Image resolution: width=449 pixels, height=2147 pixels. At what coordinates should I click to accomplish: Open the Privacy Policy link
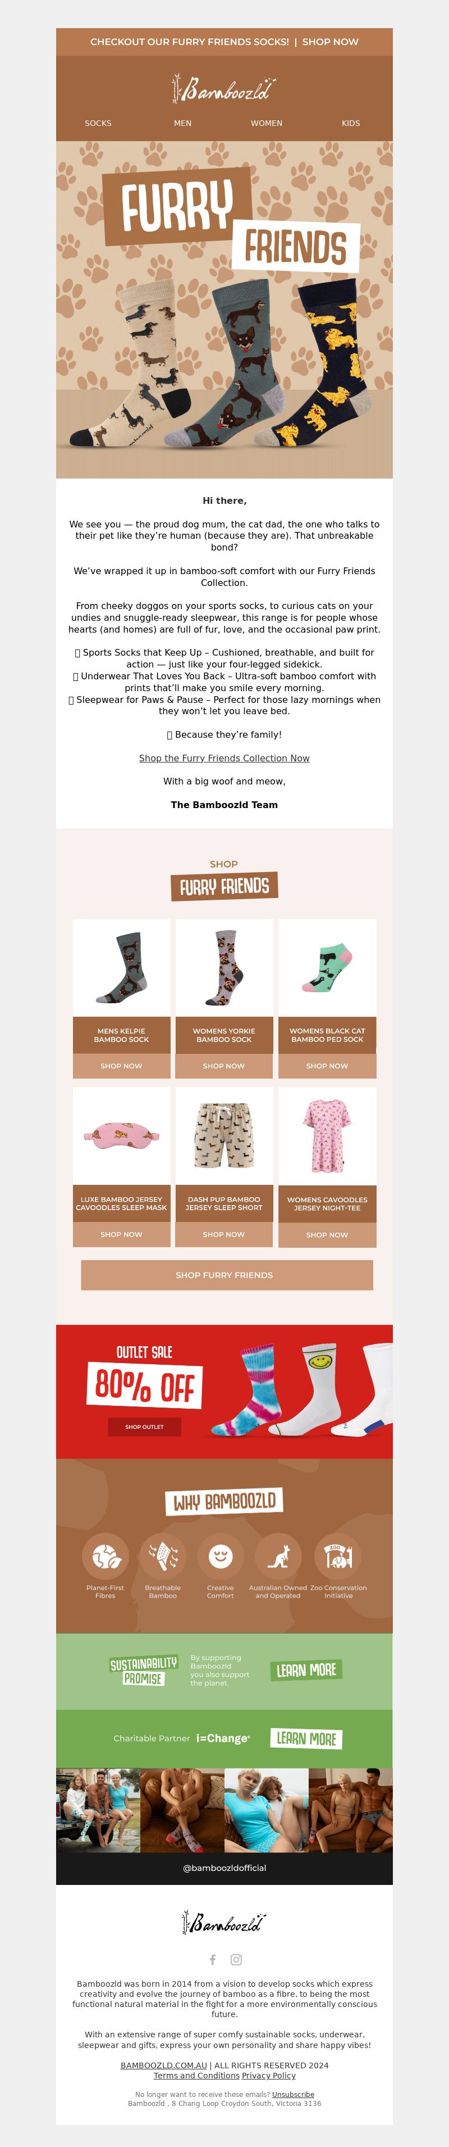tap(269, 2076)
